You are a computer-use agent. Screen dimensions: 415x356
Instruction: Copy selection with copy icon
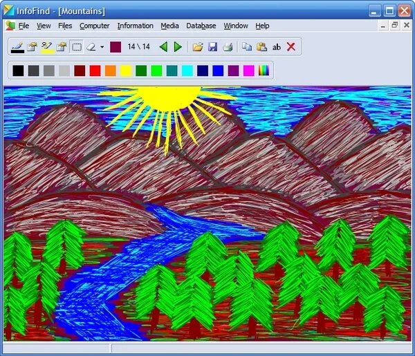[x=247, y=47]
